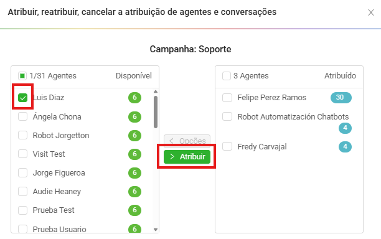Check the Visit Test agent

(x=22, y=154)
